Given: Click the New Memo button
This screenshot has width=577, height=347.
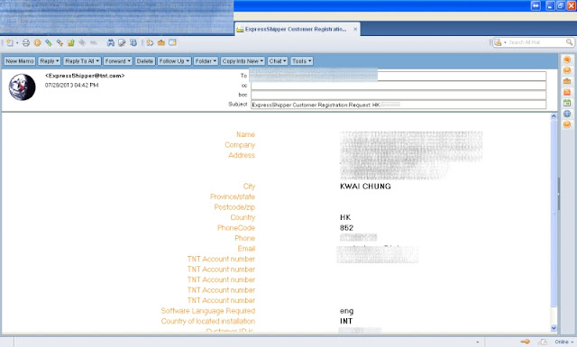Looking at the screenshot, I should (x=20, y=61).
